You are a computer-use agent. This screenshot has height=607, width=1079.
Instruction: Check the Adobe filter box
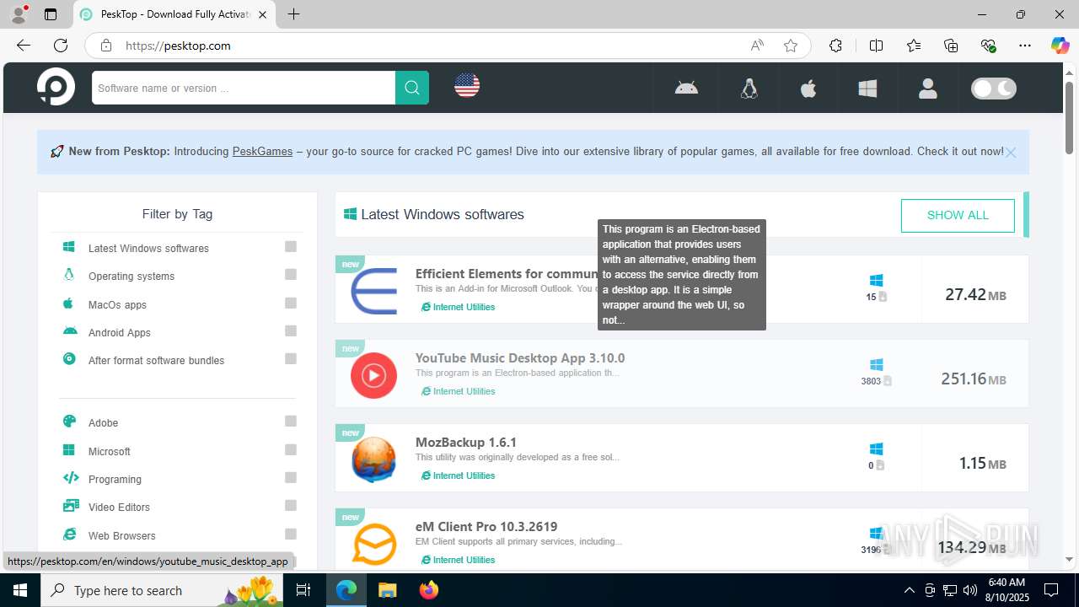click(291, 421)
